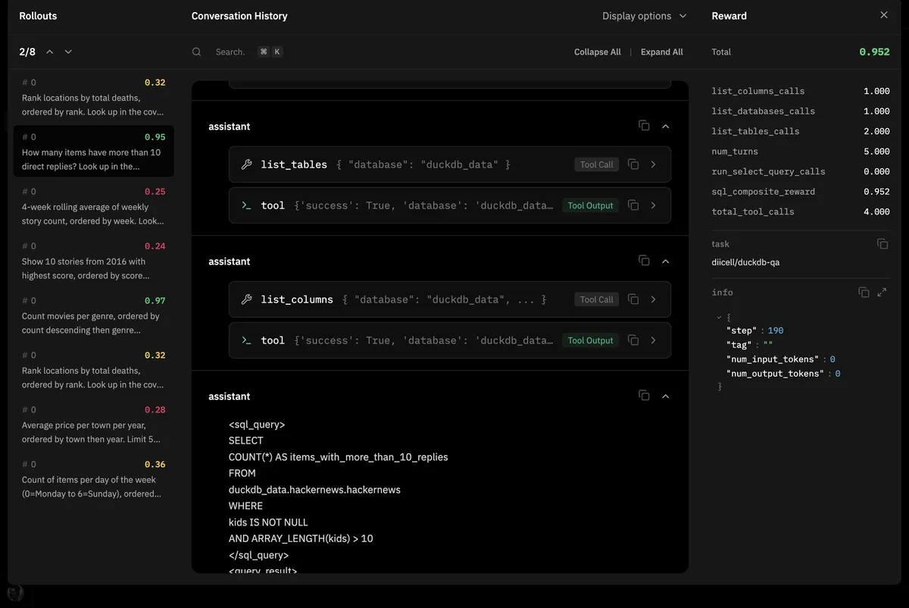This screenshot has width=909, height=608.
Task: Go to previous rollout with up chevron
Action: point(50,52)
